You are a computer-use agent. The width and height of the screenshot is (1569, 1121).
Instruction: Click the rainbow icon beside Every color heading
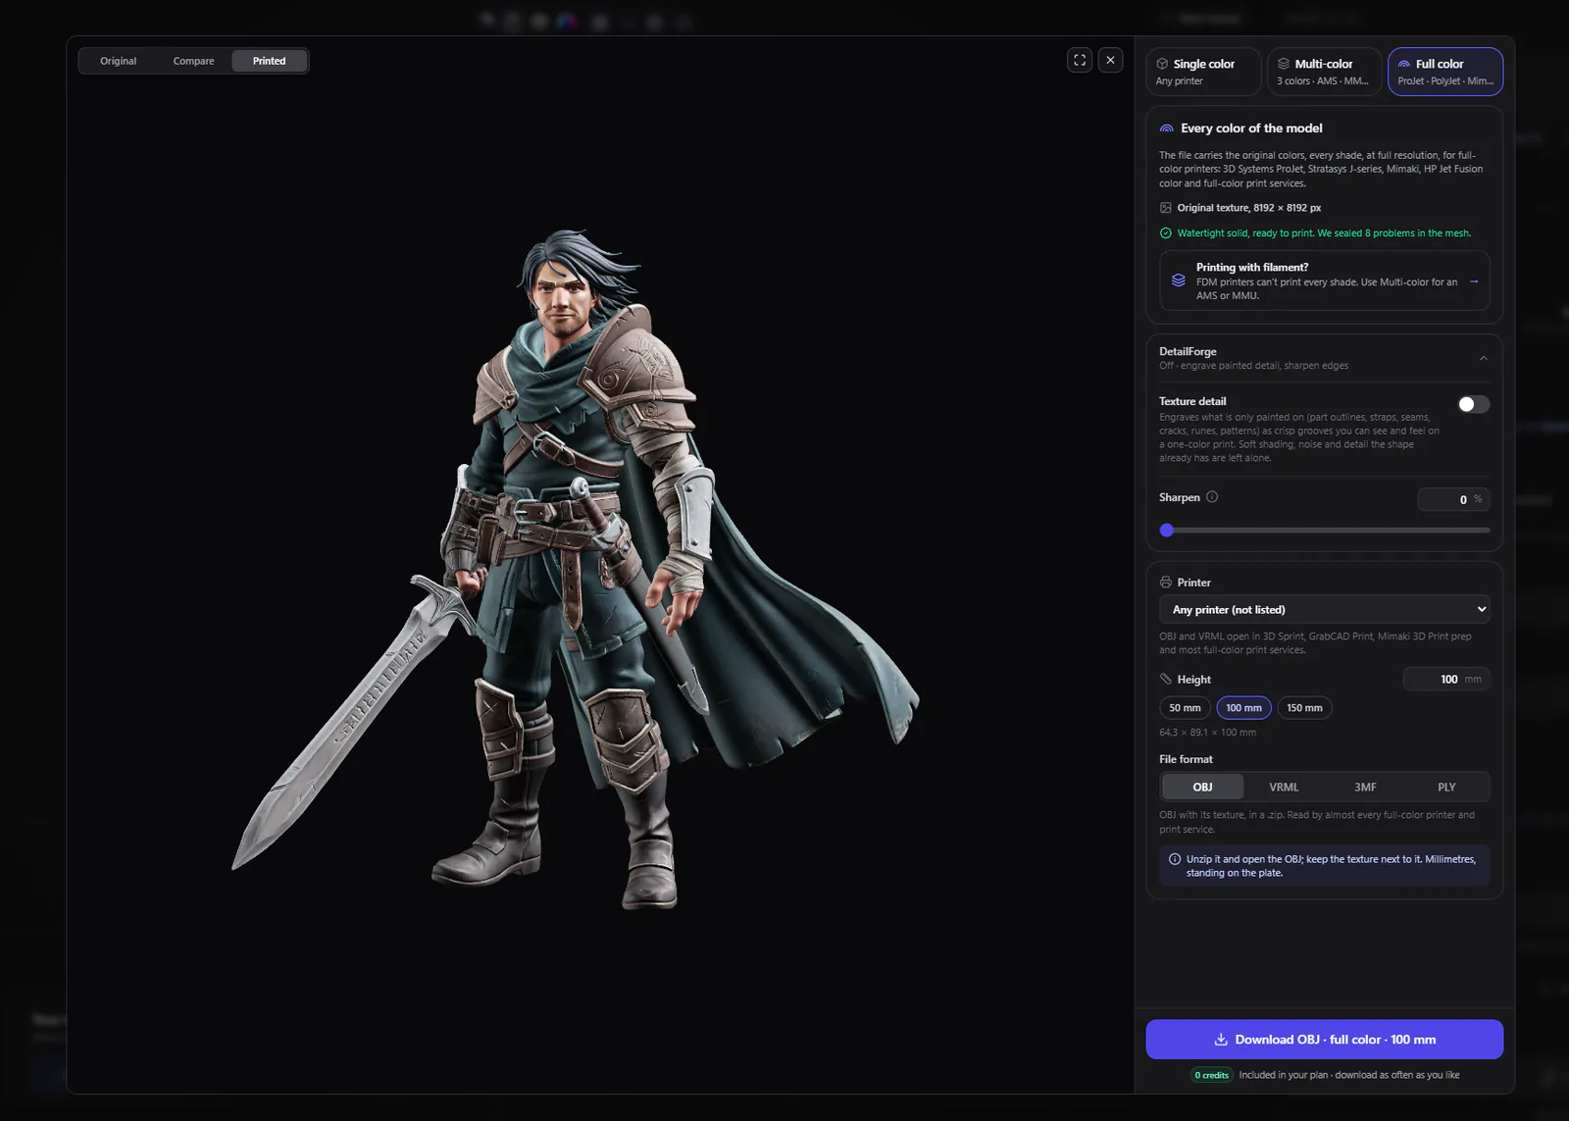coord(1167,128)
